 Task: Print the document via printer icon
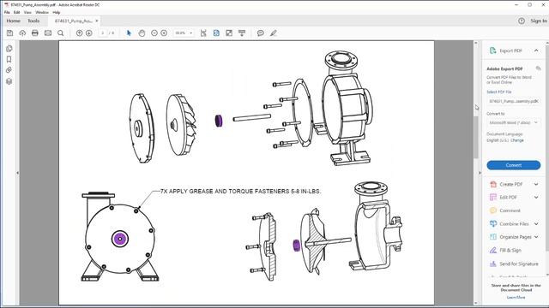click(x=35, y=33)
